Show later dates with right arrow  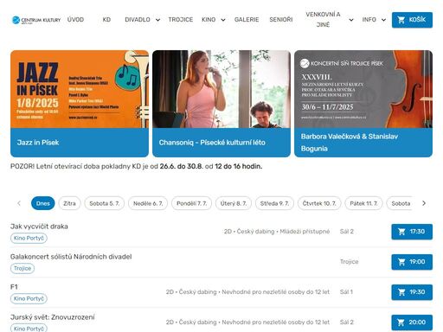[x=424, y=203]
